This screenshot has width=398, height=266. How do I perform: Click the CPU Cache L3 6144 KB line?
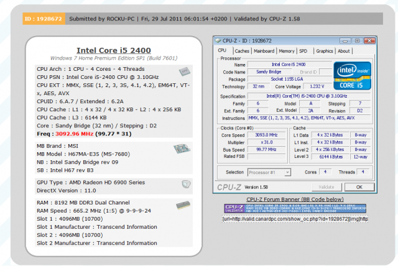tap(72, 117)
